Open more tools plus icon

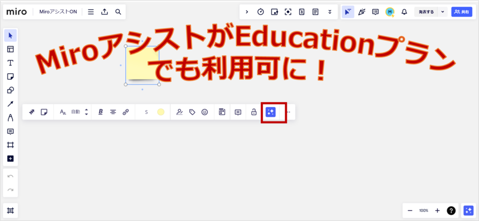point(10,159)
